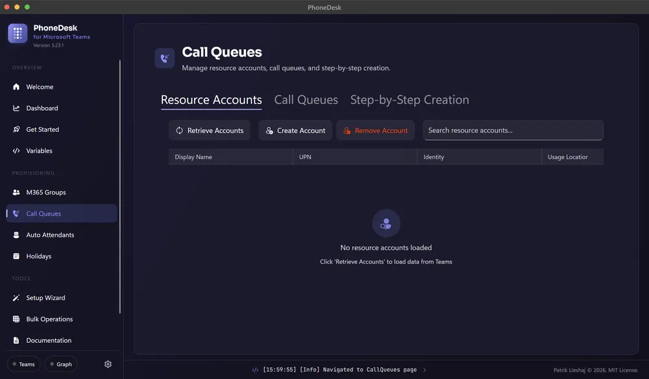
Task: Navigate to Auto Attendants
Action: click(61, 235)
